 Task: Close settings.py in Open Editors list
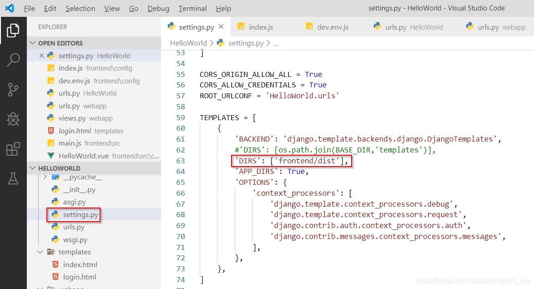[41, 56]
